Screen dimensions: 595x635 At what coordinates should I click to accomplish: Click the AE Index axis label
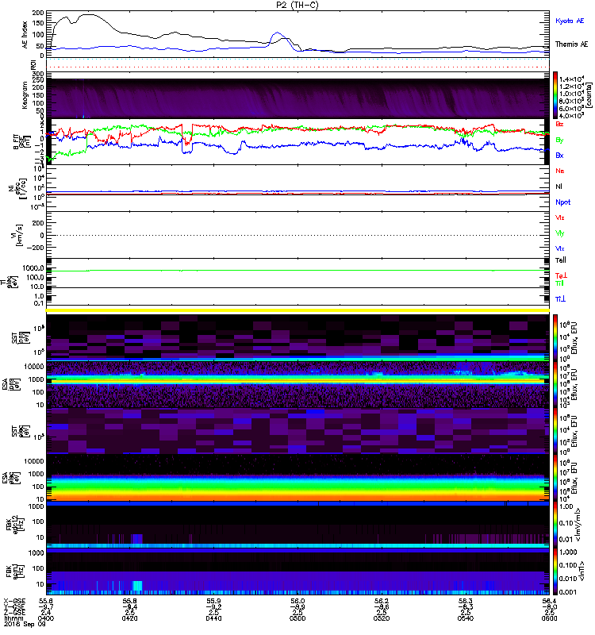click(x=25, y=35)
